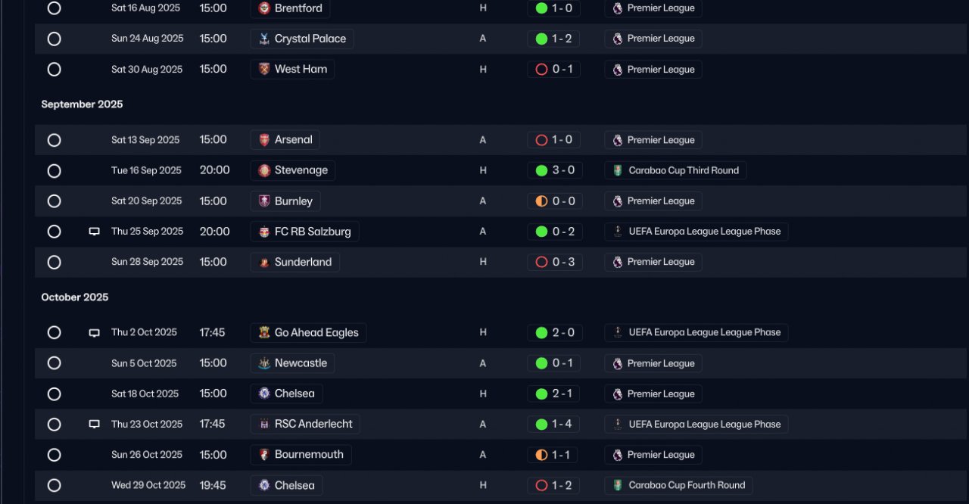The height and width of the screenshot is (504, 969).
Task: Click the TV broadcast icon for Salzburg match
Action: tap(95, 232)
